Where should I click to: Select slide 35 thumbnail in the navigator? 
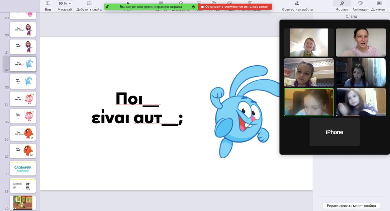coord(23,116)
